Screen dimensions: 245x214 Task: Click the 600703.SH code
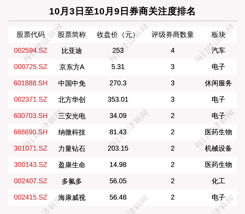click(30, 116)
